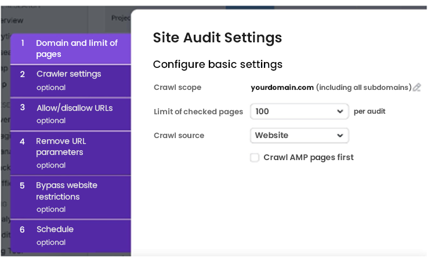435x261 pixels.
Task: Open Allow/disallow URLs step
Action: (71, 114)
